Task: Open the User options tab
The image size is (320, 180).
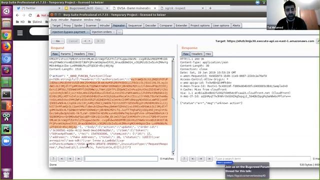Action: 221,25
